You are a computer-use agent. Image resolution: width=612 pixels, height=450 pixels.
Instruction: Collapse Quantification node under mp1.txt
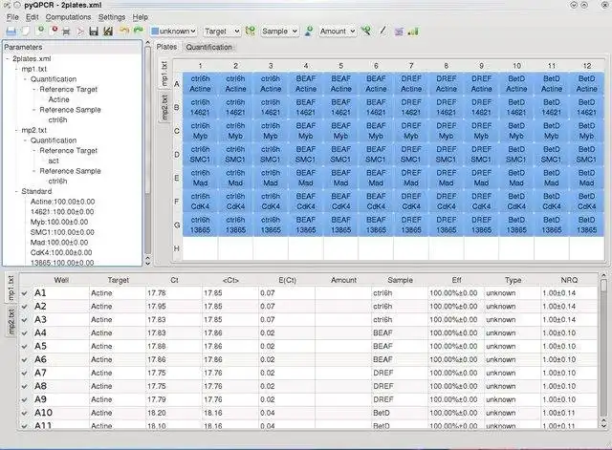point(26,79)
